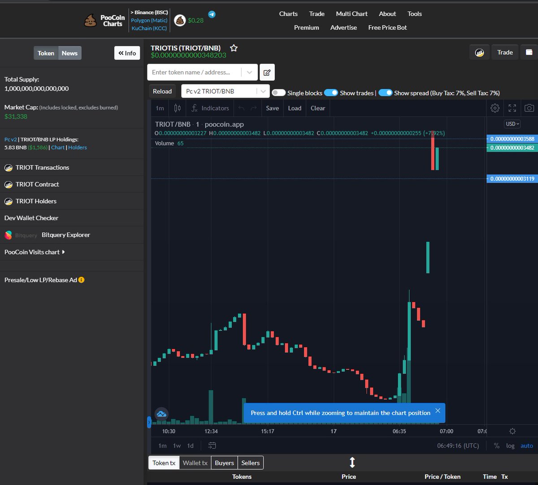
Task: Click the redo arrow in chart toolbar
Action: coord(254,108)
